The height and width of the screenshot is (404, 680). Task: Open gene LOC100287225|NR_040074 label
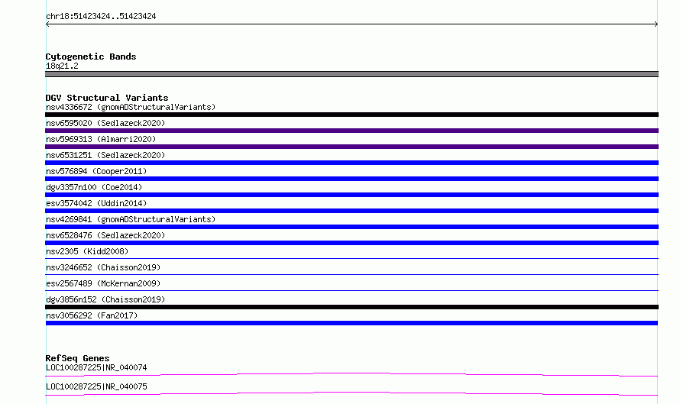tap(96, 367)
